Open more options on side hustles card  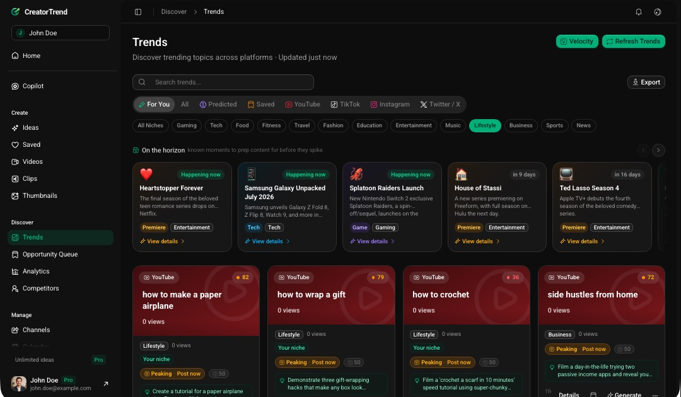pos(655,394)
